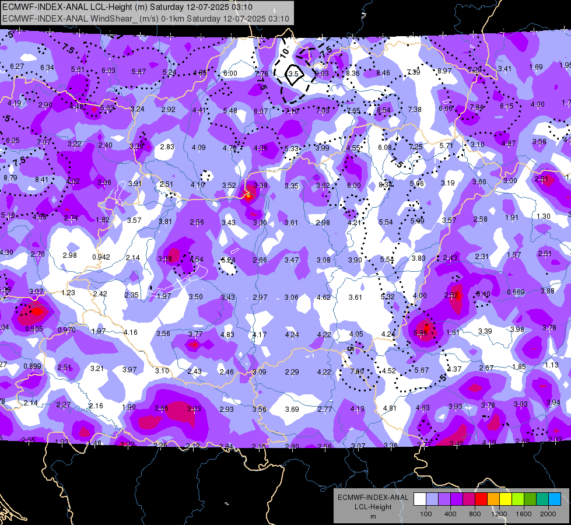Click the wind shear value 5.33

click(x=292, y=149)
